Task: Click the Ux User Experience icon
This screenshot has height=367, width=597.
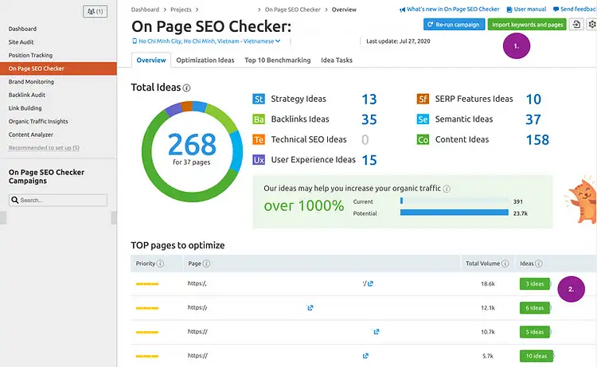Action: click(x=259, y=159)
